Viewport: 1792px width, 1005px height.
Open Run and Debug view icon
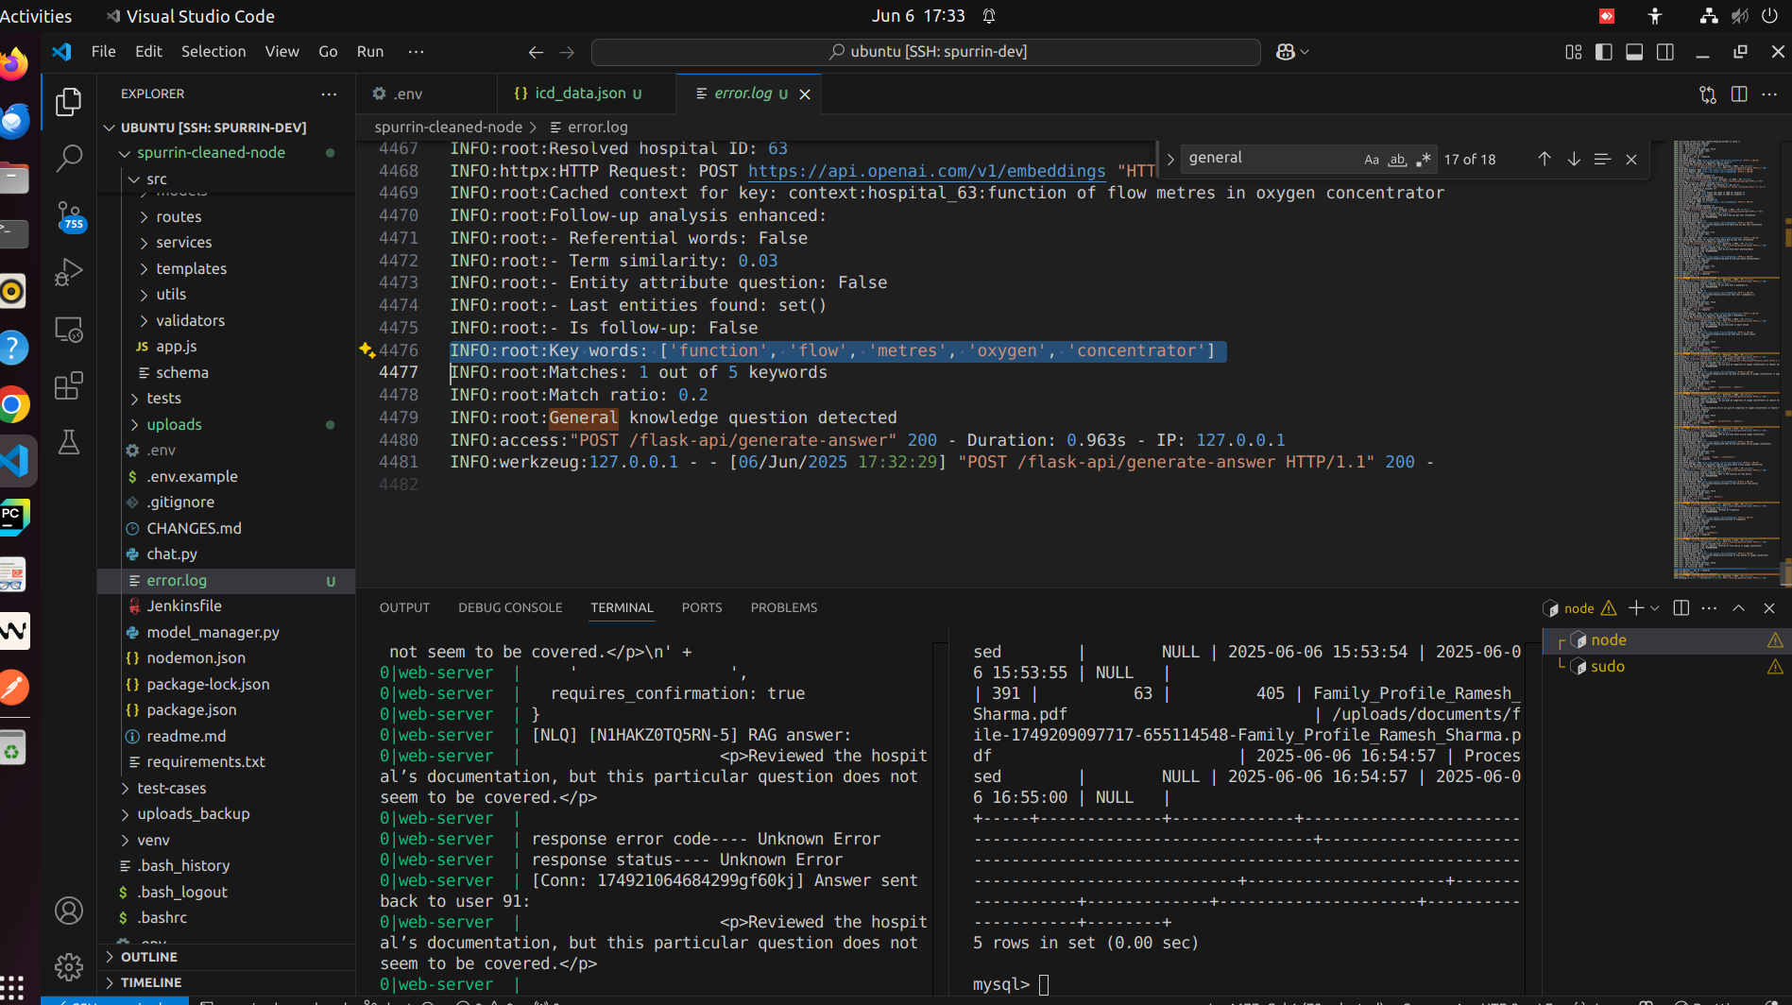(68, 272)
